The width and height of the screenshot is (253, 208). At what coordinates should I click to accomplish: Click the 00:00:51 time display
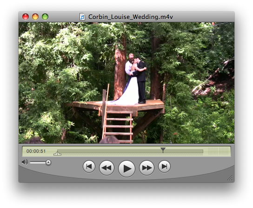[x=36, y=151]
